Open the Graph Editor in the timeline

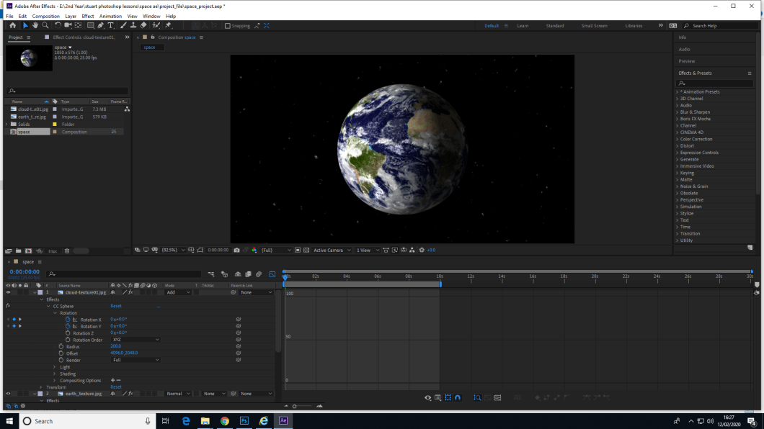coord(272,274)
